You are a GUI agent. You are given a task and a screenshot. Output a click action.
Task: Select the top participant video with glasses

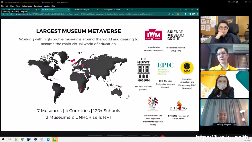tap(225, 29)
